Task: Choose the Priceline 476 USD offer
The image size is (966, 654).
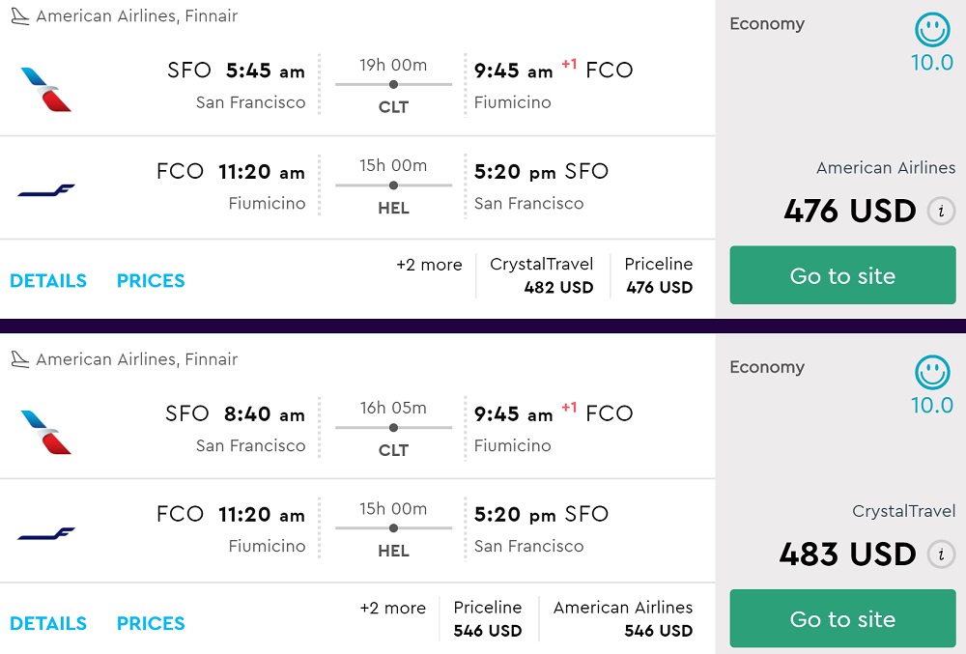Action: click(659, 275)
